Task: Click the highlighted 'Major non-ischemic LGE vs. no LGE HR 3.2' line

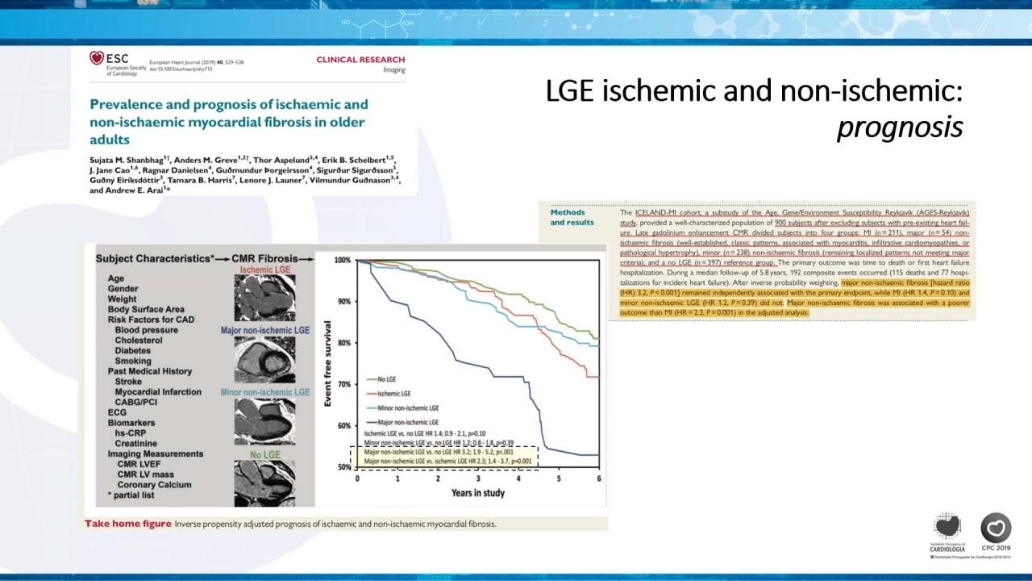Action: [x=439, y=452]
